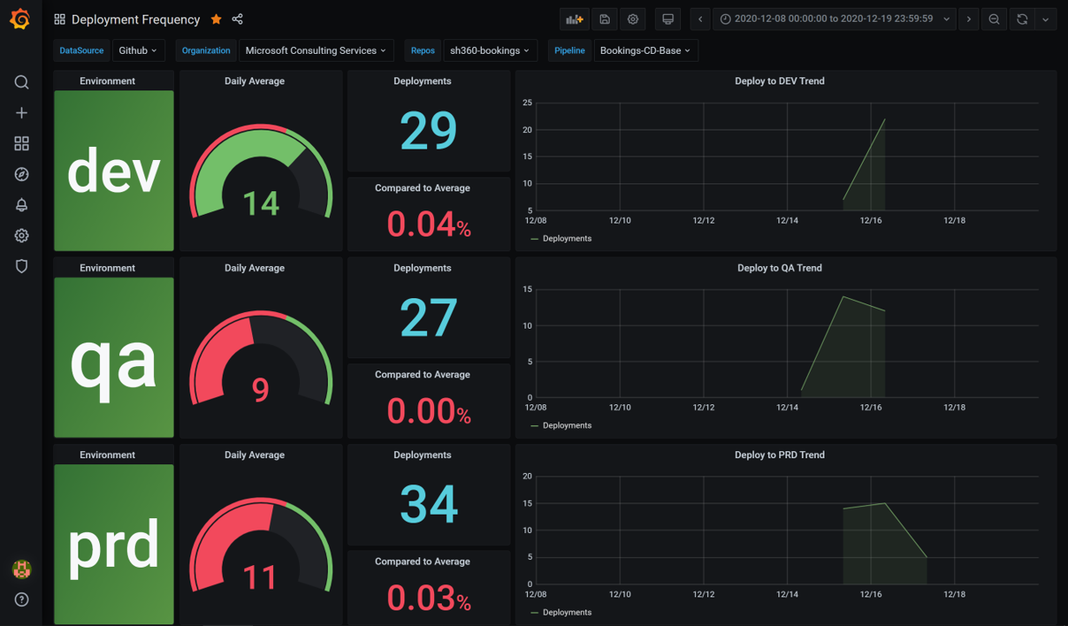Image resolution: width=1068 pixels, height=626 pixels.
Task: Click the Pipeline variable label
Action: 570,50
